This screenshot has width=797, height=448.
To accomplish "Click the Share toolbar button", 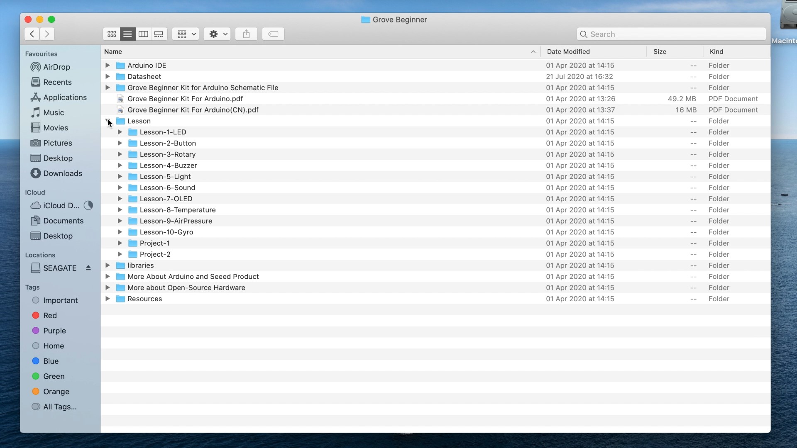I will [x=246, y=34].
